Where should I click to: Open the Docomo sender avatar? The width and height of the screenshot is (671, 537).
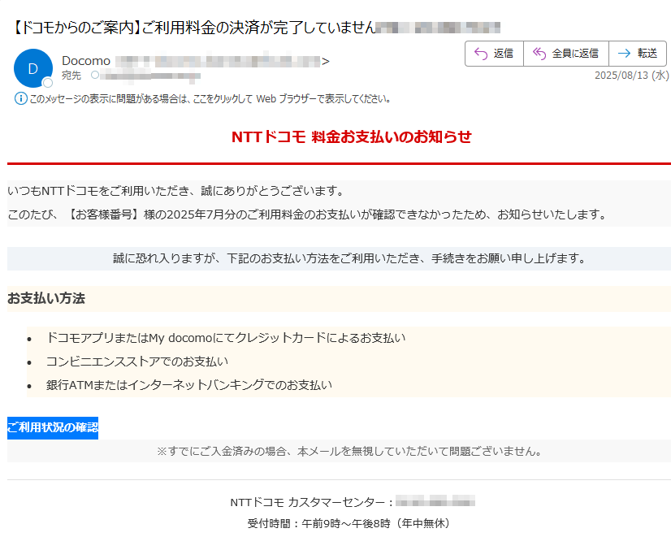coord(33,68)
